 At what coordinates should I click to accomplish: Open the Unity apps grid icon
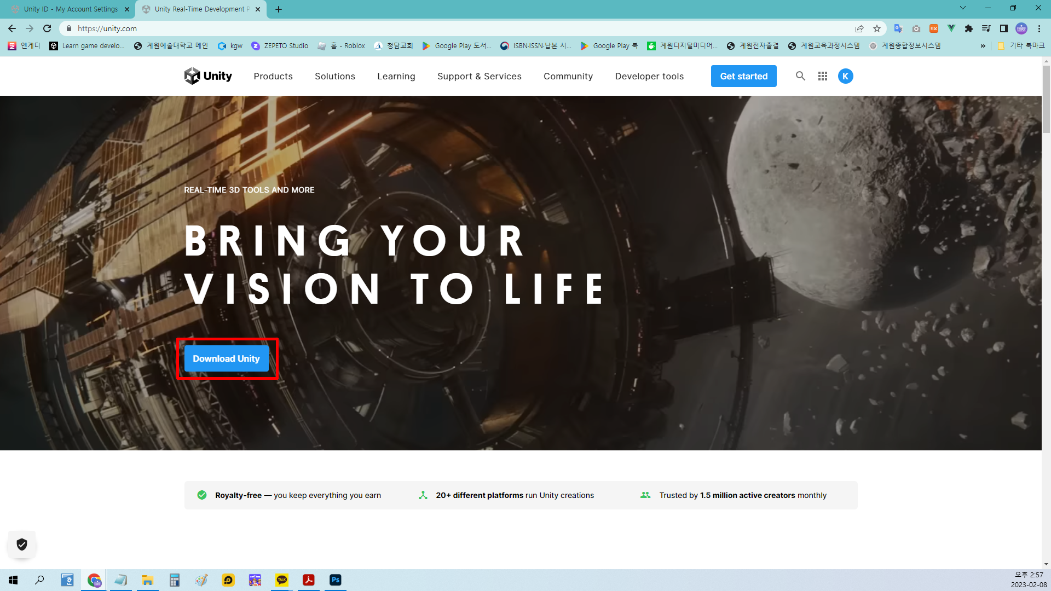click(x=823, y=76)
